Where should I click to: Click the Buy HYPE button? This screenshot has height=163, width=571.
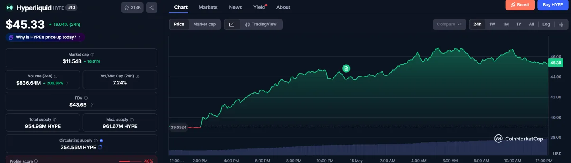tap(552, 5)
